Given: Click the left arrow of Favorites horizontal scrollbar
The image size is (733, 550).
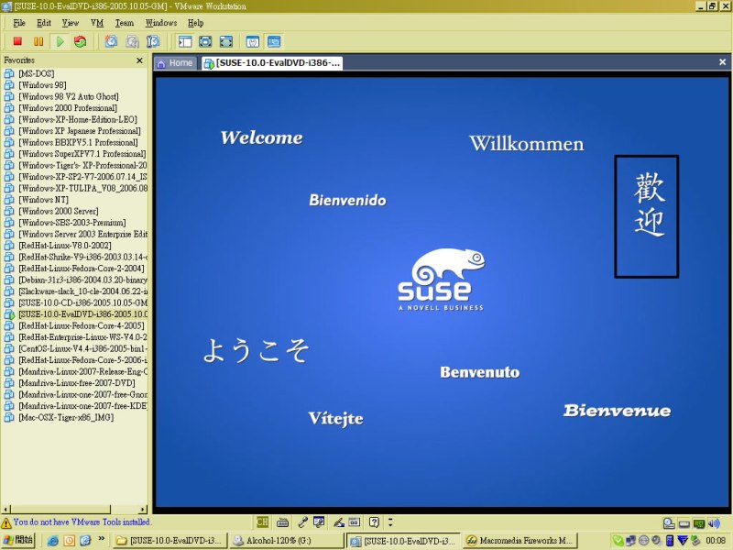Looking at the screenshot, I should [x=5, y=509].
